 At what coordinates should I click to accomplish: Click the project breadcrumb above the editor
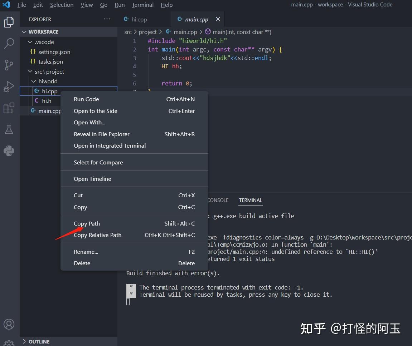(147, 32)
